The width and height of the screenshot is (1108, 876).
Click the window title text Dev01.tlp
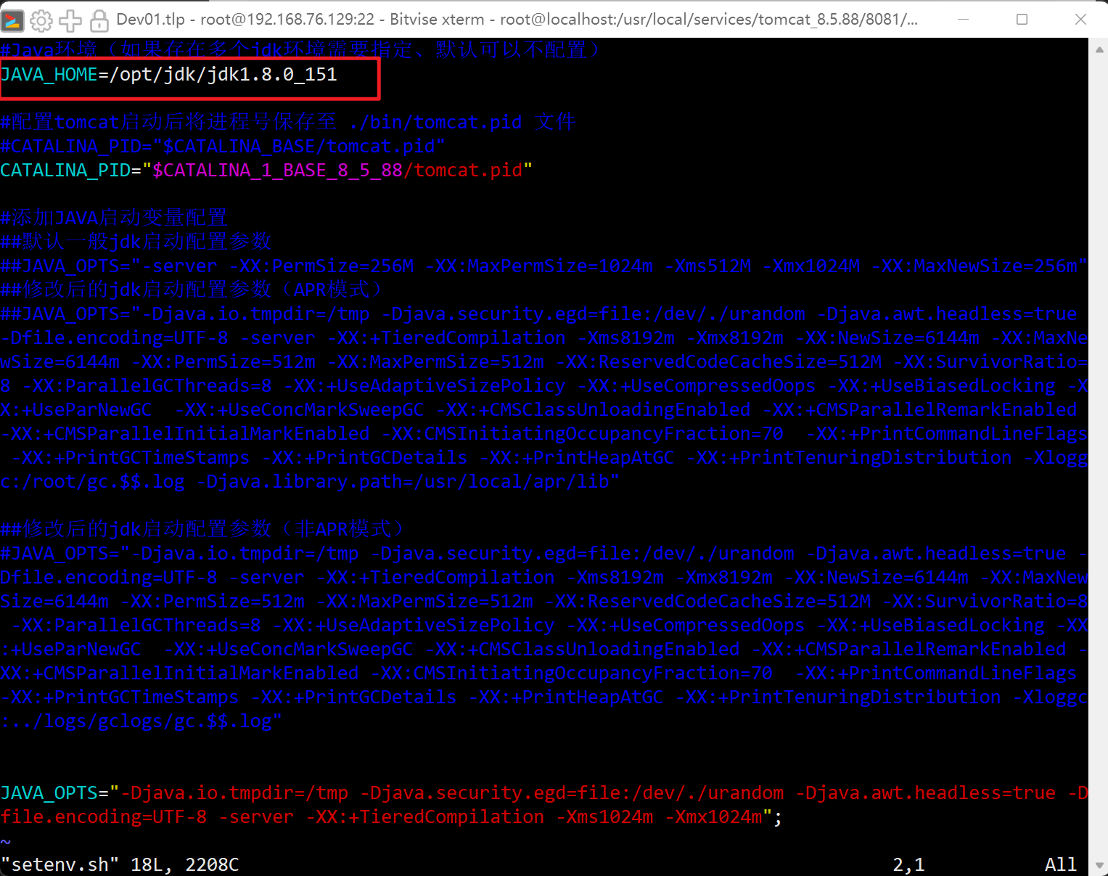click(150, 20)
